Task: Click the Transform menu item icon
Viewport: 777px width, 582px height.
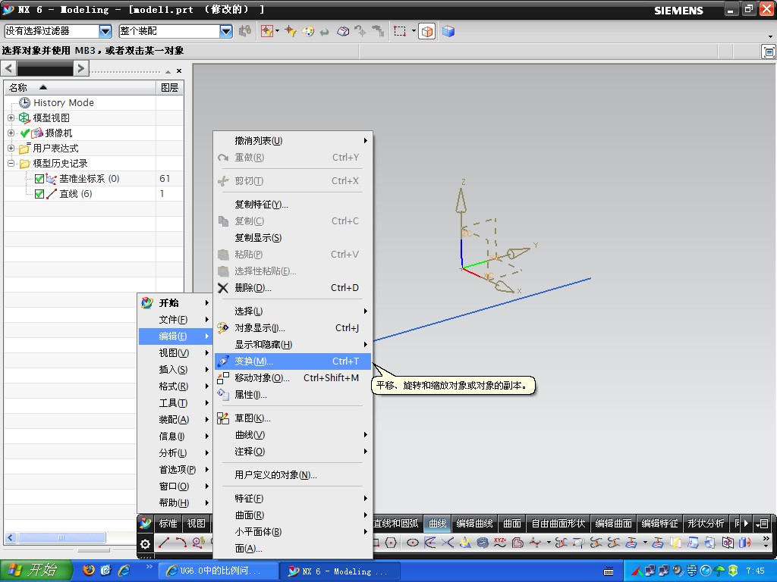Action: coord(223,361)
